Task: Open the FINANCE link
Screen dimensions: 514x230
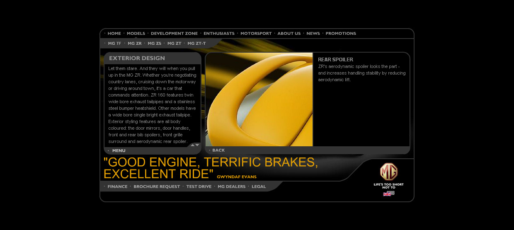Action: click(x=118, y=186)
